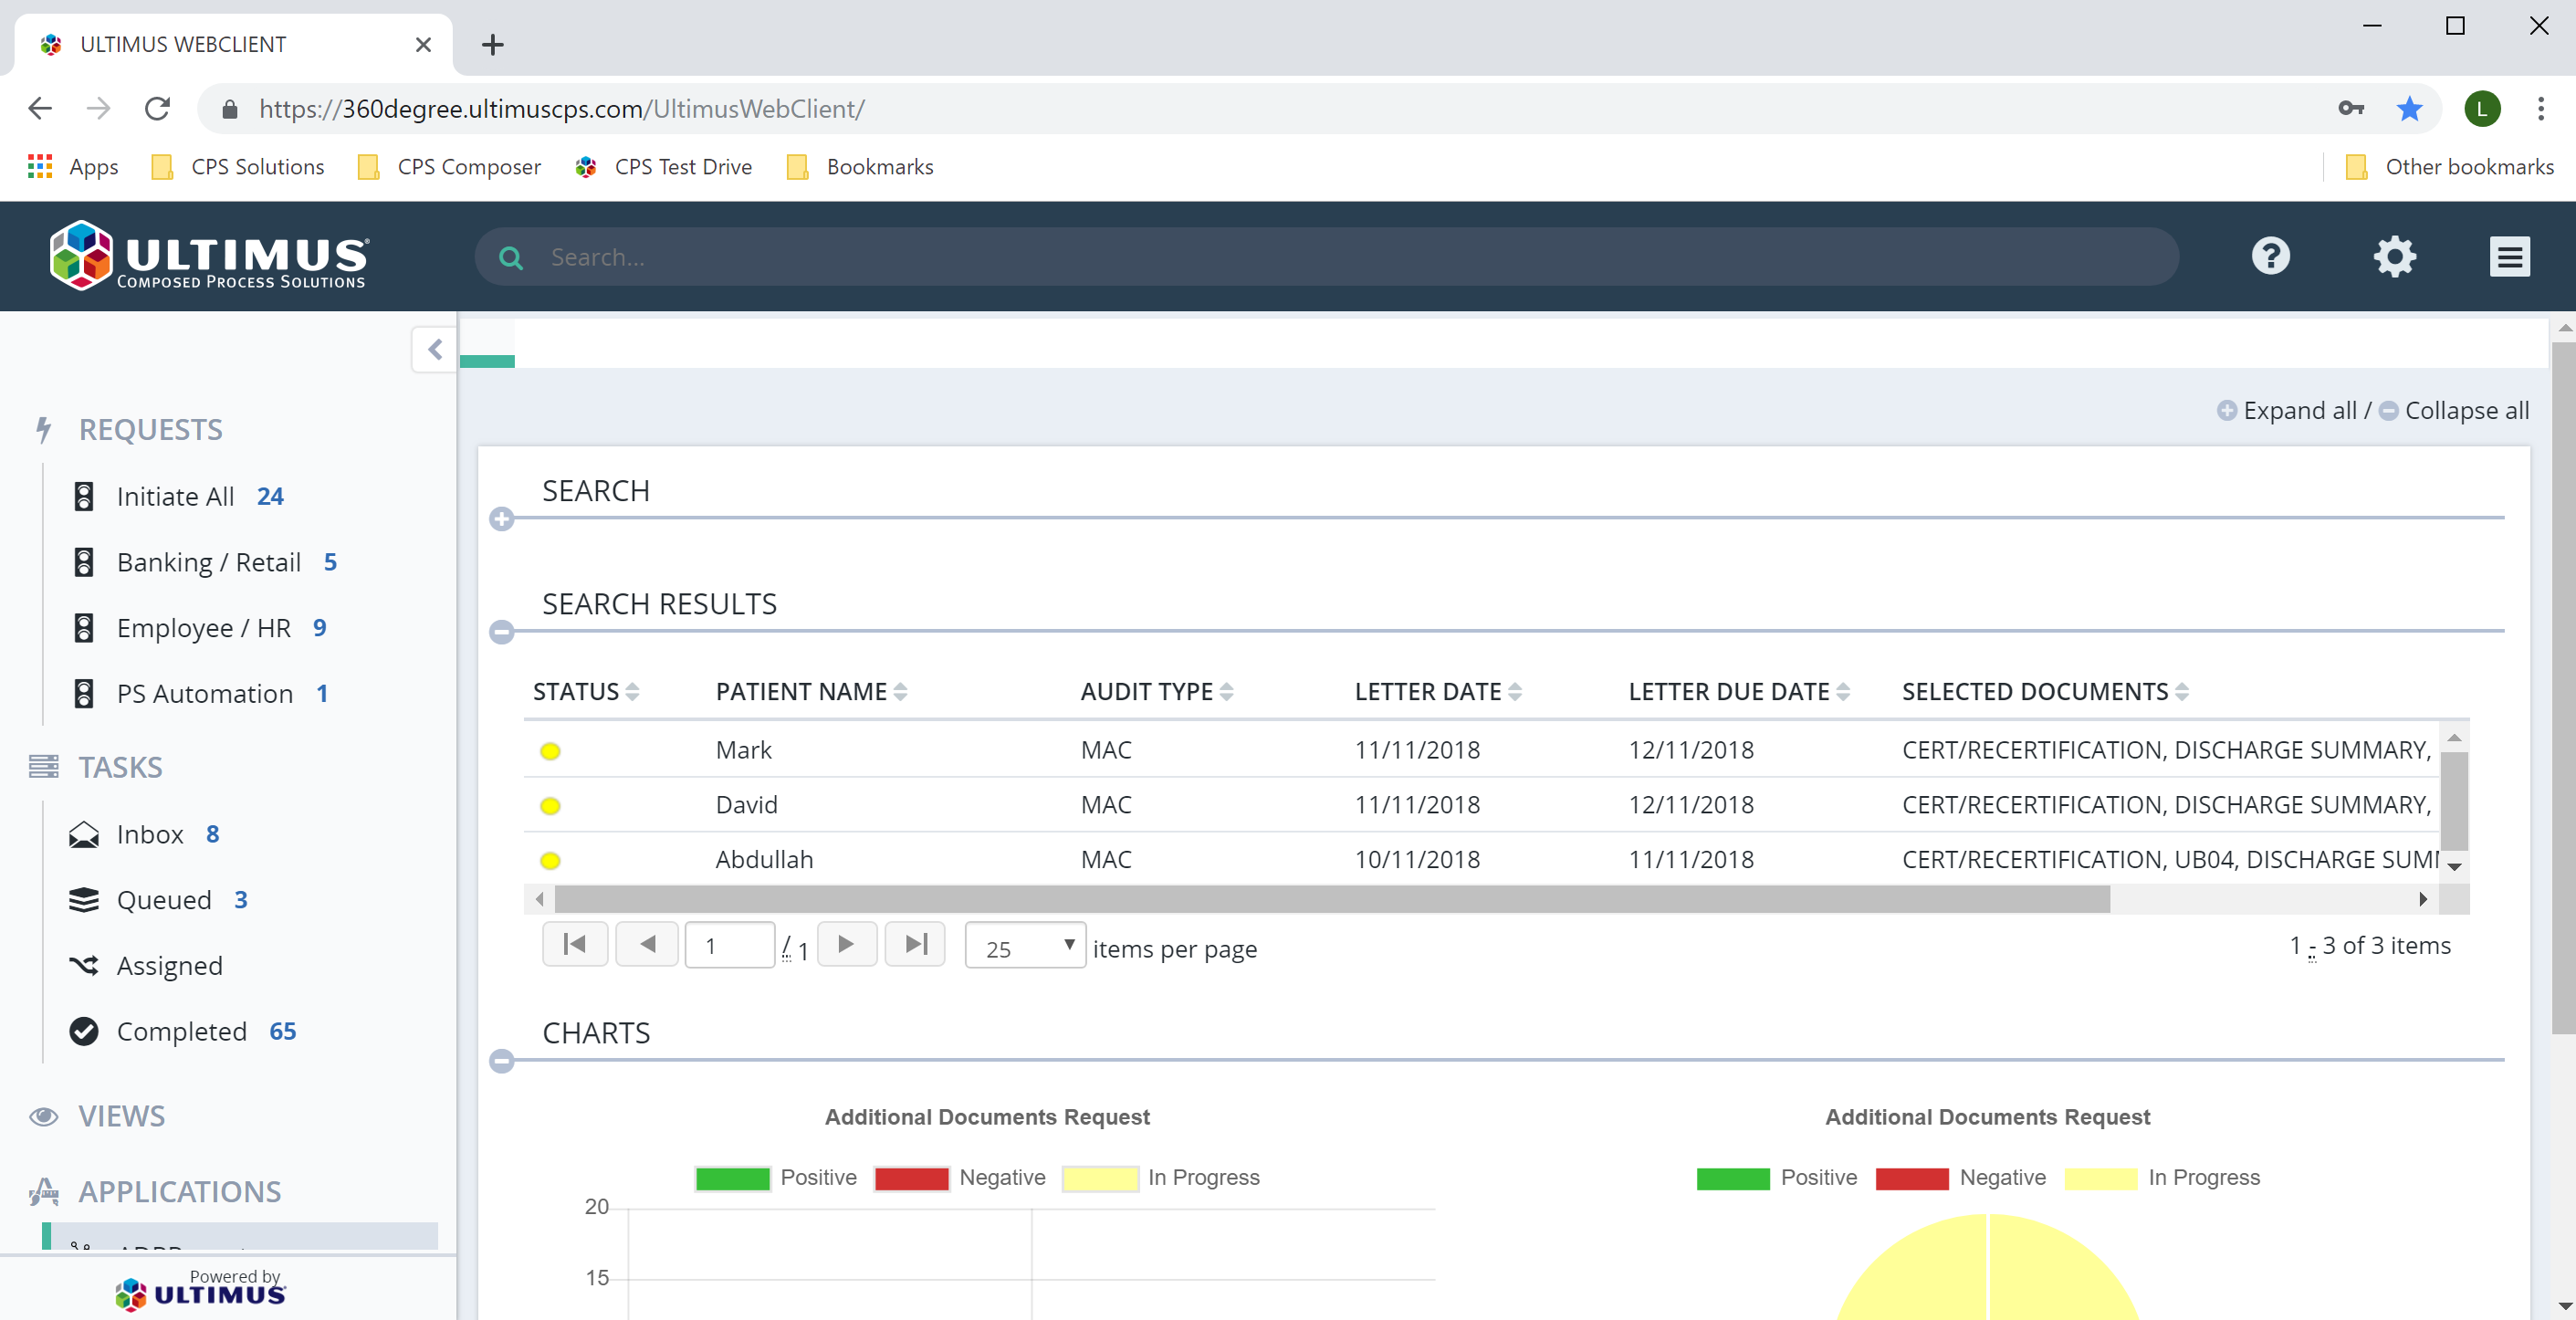Viewport: 2576px width, 1320px height.
Task: Go to last page of results
Action: click(x=916, y=944)
